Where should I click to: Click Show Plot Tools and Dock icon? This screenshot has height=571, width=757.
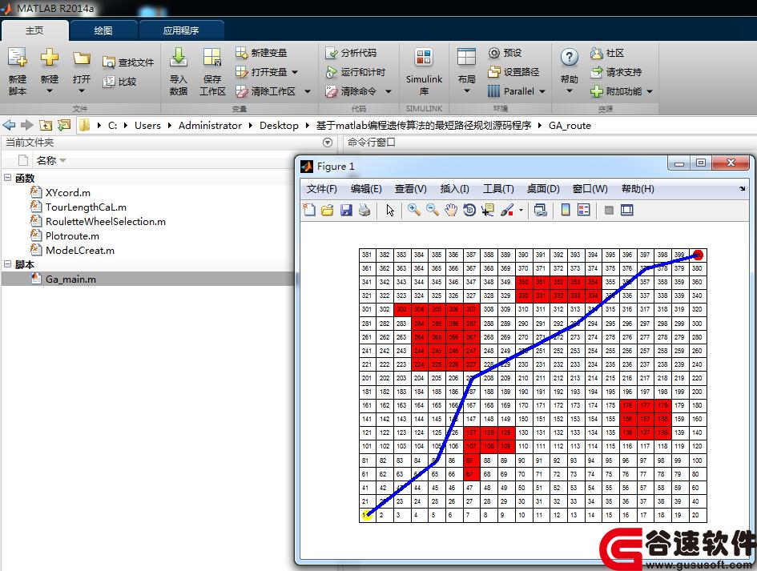tap(627, 210)
